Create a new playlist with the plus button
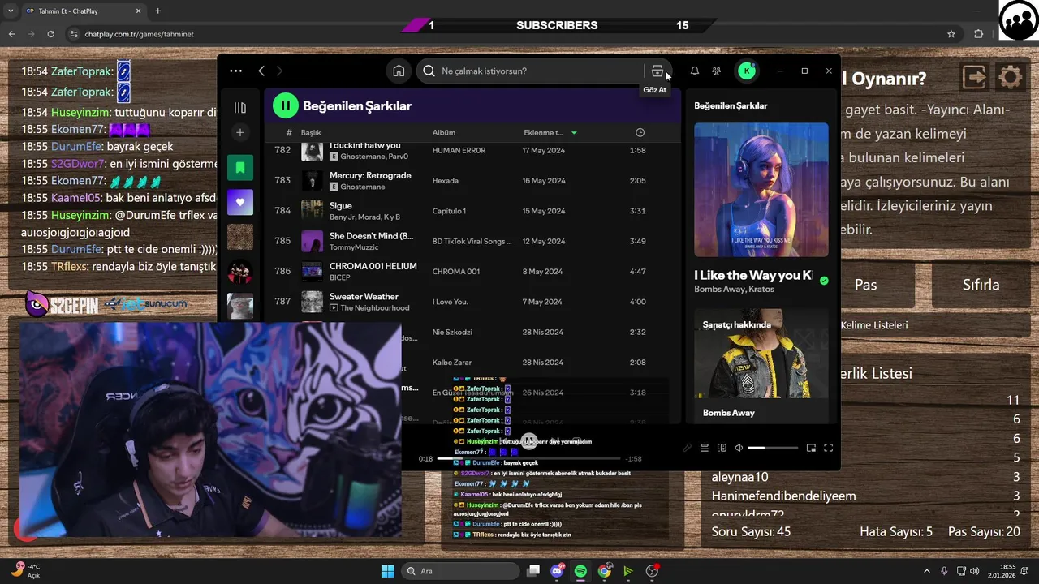 [239, 132]
